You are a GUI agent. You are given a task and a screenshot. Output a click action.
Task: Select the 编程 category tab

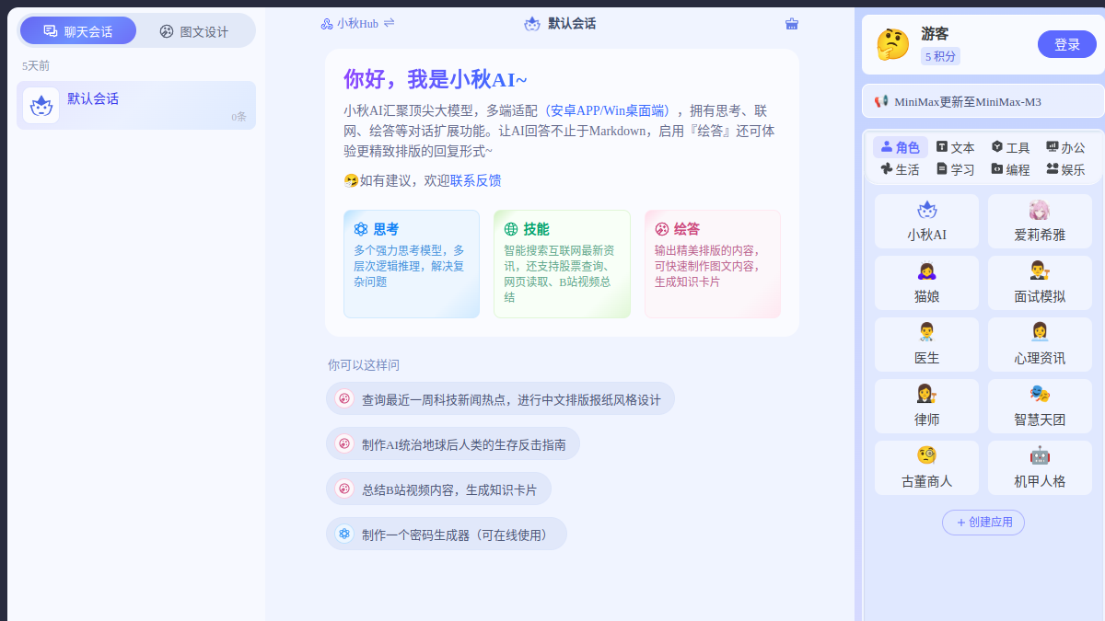click(1010, 169)
